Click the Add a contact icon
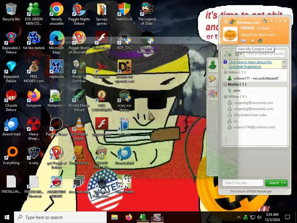297x223 pixels. 228,54
